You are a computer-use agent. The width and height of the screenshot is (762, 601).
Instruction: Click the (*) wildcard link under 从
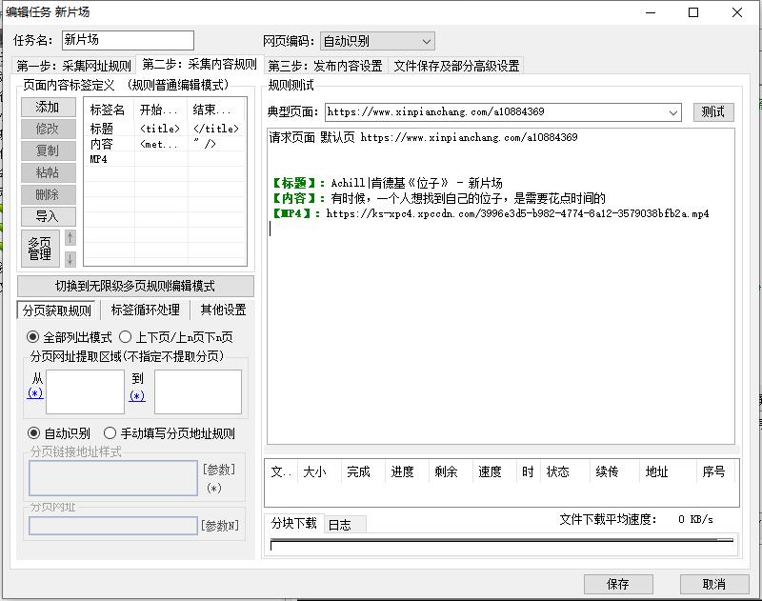tap(35, 393)
